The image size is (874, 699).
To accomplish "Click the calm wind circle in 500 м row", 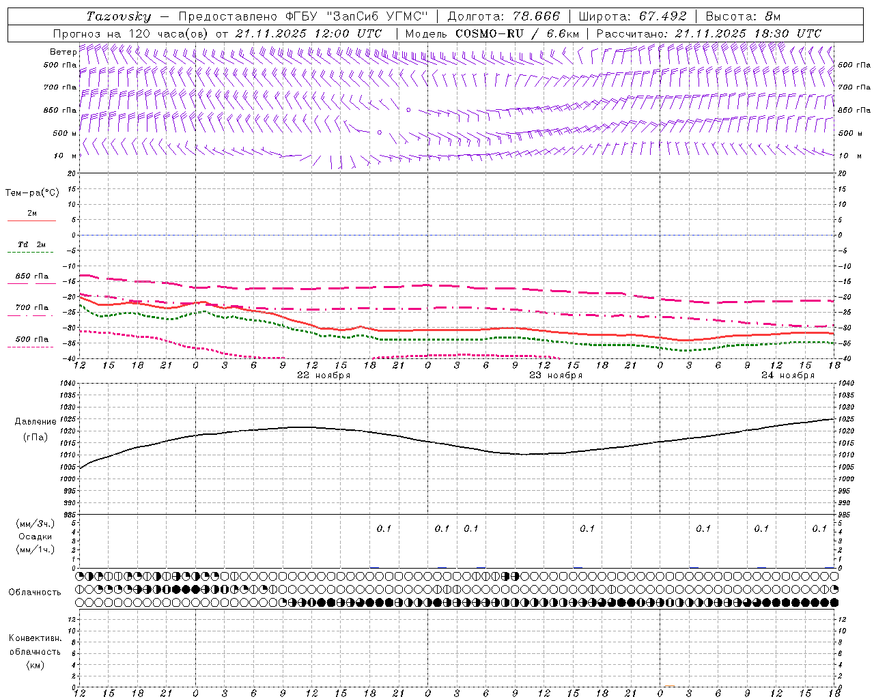I will [380, 132].
